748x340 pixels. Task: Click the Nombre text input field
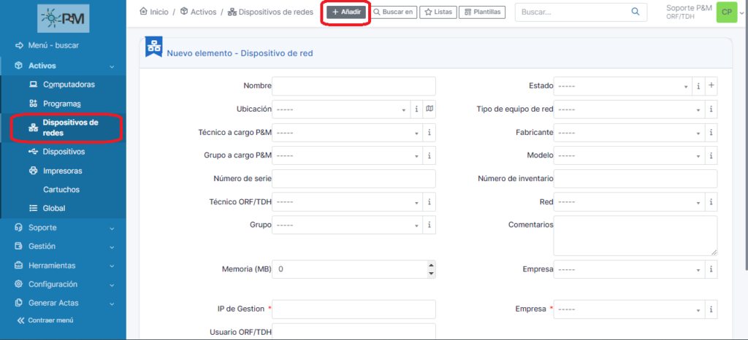coord(354,86)
